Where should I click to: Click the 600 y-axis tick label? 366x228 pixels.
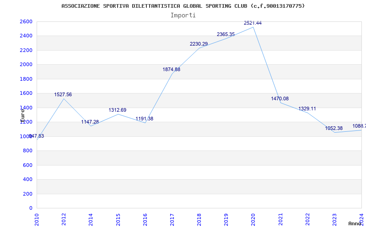28,165
